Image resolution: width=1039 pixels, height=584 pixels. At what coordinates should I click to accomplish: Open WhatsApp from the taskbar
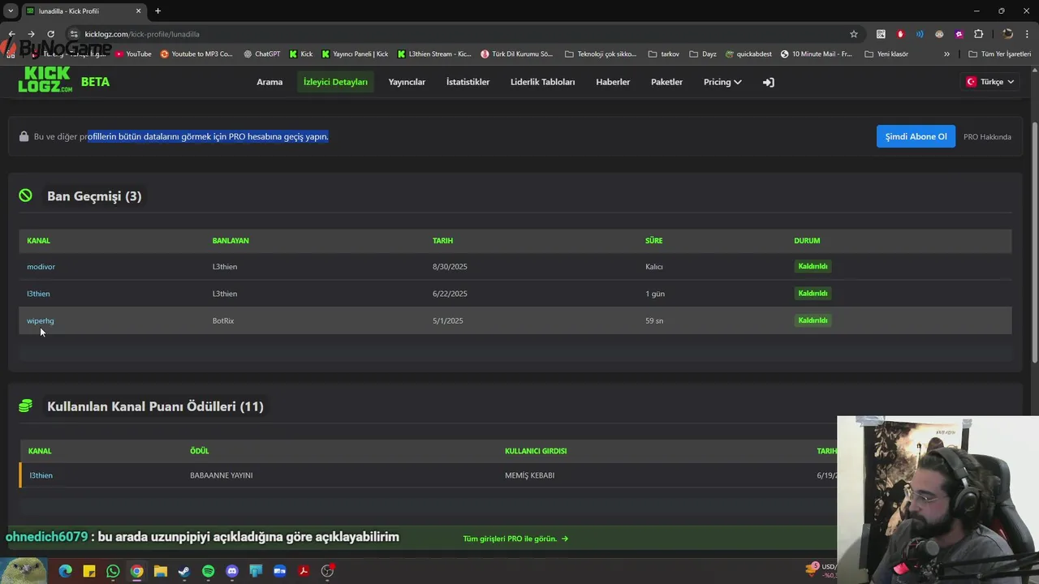pyautogui.click(x=113, y=571)
